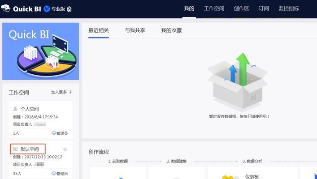317x179 pixels.
Task: Click step 3. 数据分析
Action: pos(252,161)
